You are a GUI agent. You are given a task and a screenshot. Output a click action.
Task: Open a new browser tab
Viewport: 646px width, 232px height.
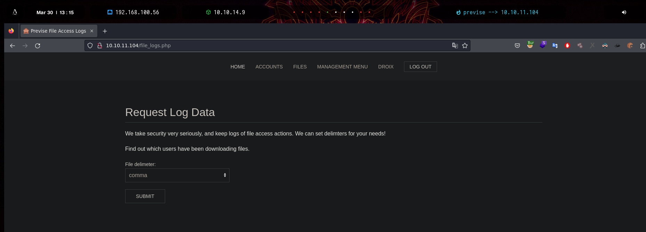[x=105, y=31]
